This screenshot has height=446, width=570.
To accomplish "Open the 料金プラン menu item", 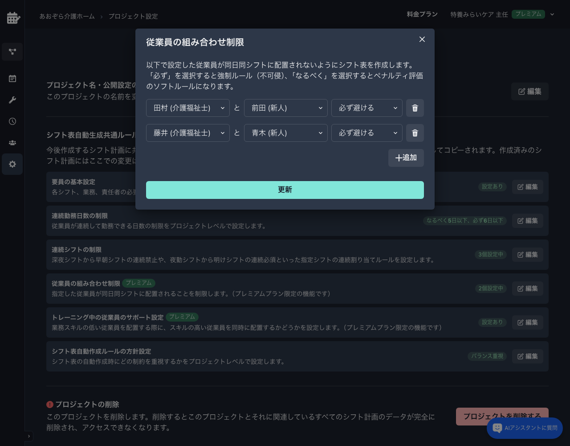I will [422, 14].
